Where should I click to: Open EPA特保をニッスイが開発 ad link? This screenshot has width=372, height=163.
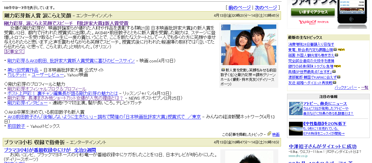[x=324, y=134]
